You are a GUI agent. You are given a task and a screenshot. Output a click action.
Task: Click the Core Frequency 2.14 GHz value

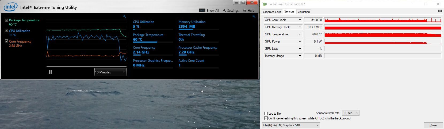[141, 52]
